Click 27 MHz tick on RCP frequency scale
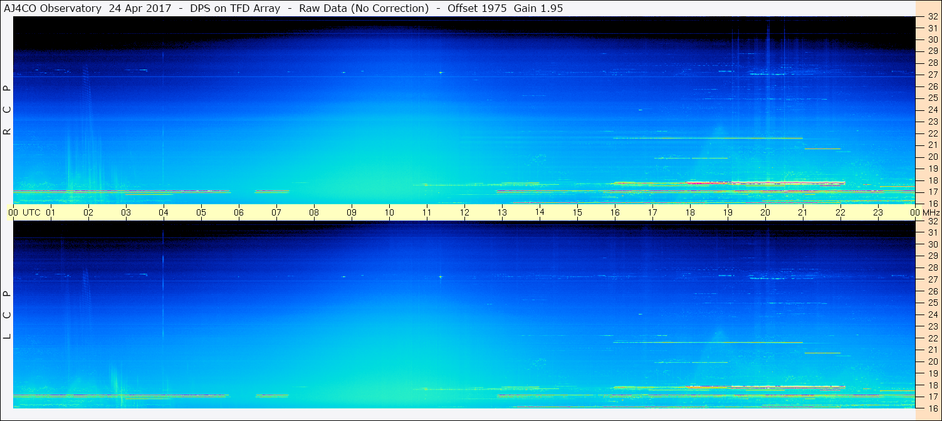The height and width of the screenshot is (421, 942). point(933,75)
